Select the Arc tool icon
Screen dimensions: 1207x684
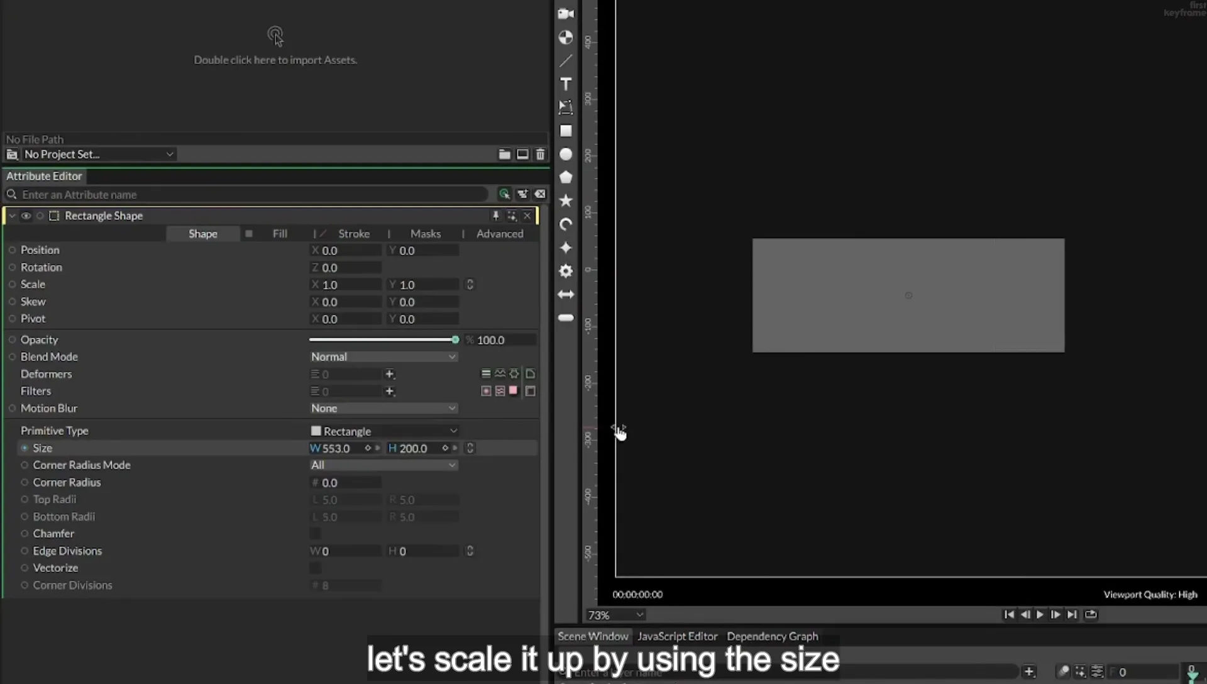coord(566,224)
